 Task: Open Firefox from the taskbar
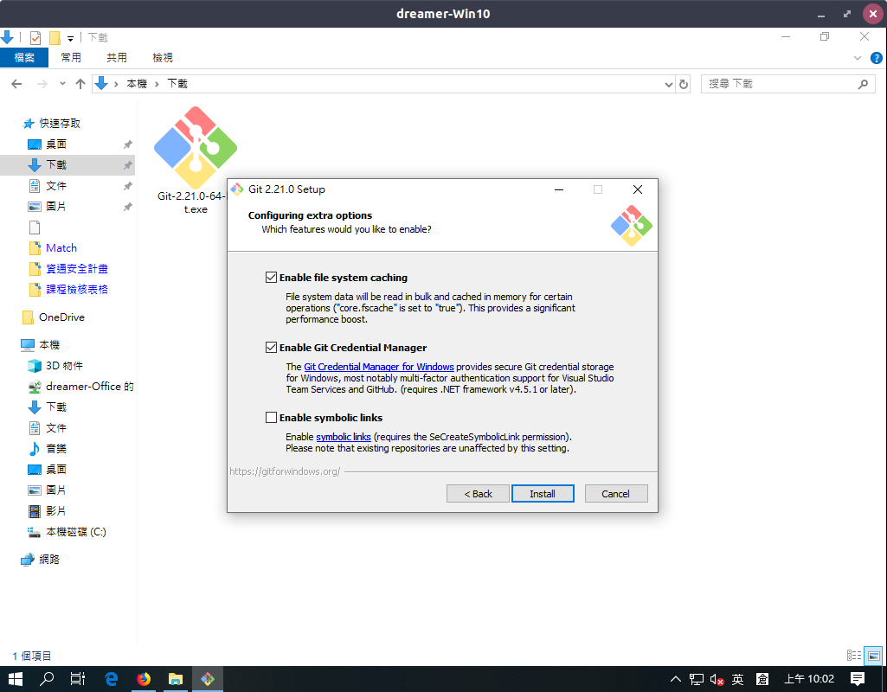(144, 679)
